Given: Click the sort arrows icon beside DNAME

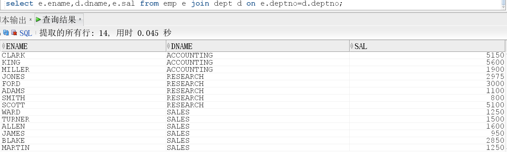Looking at the screenshot, I should (x=168, y=46).
